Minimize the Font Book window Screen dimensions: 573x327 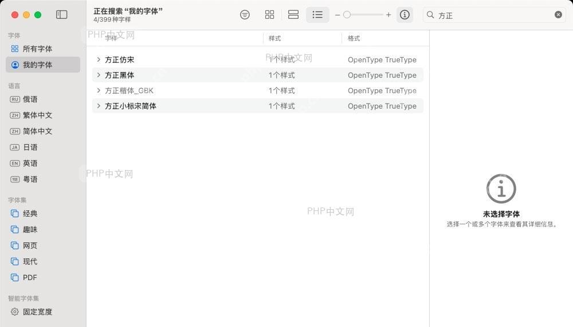(26, 15)
